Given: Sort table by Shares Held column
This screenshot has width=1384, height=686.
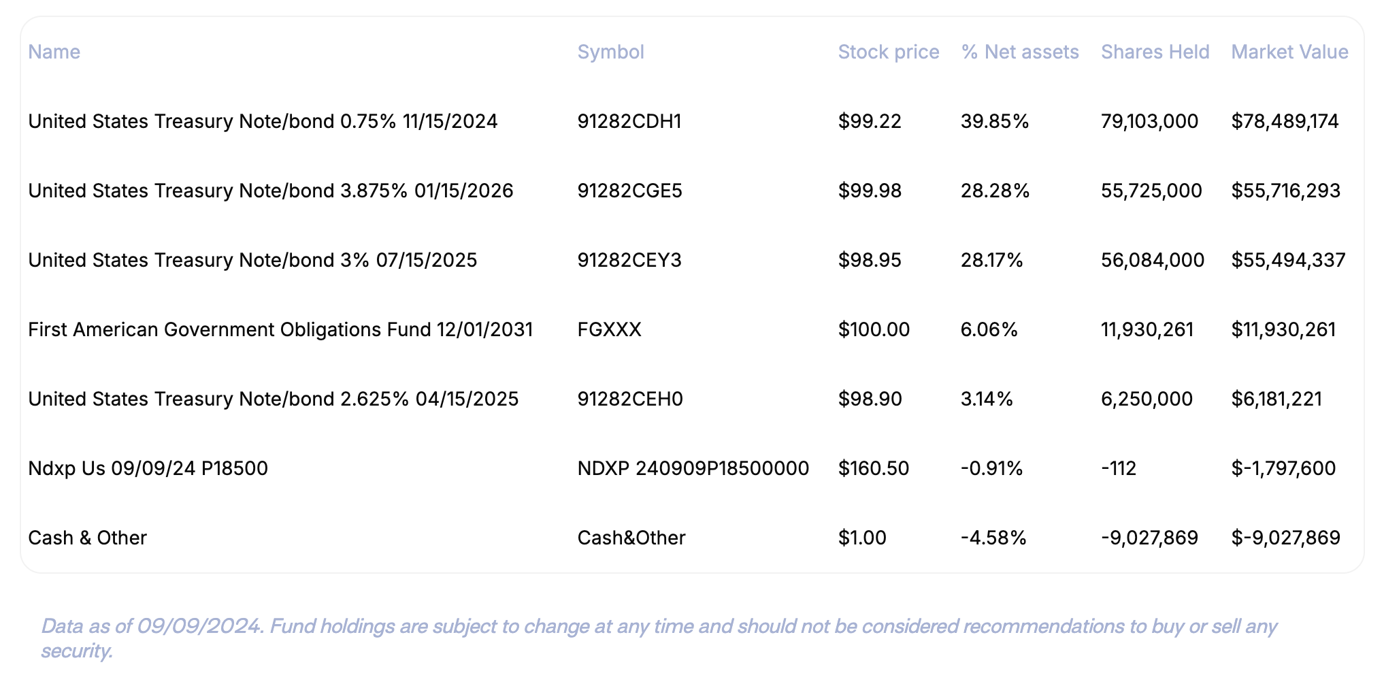Looking at the screenshot, I should click(1155, 52).
